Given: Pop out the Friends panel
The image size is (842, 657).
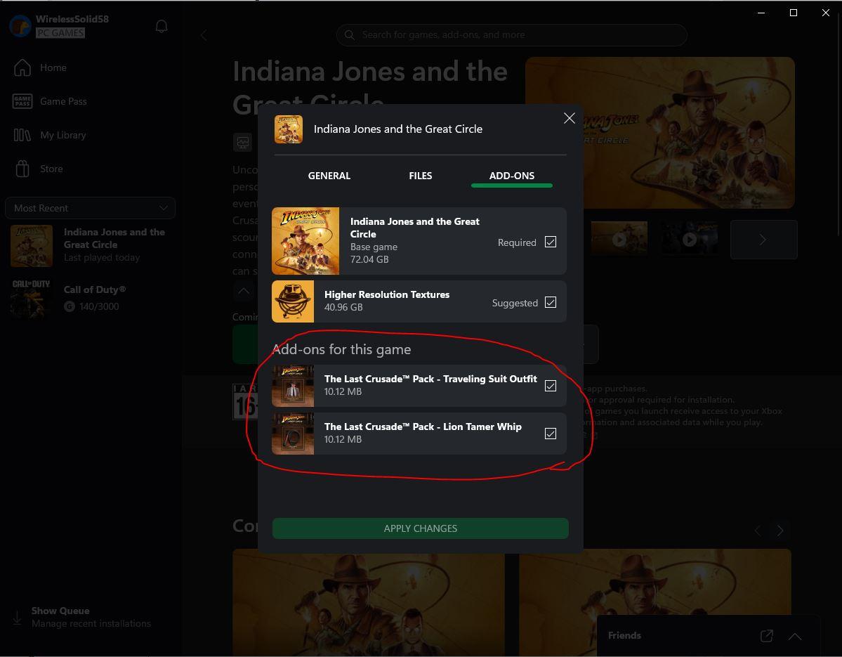Looking at the screenshot, I should (x=766, y=636).
